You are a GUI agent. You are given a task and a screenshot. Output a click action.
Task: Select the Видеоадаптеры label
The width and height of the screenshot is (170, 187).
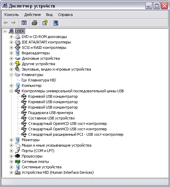pyautogui.click(x=36, y=53)
